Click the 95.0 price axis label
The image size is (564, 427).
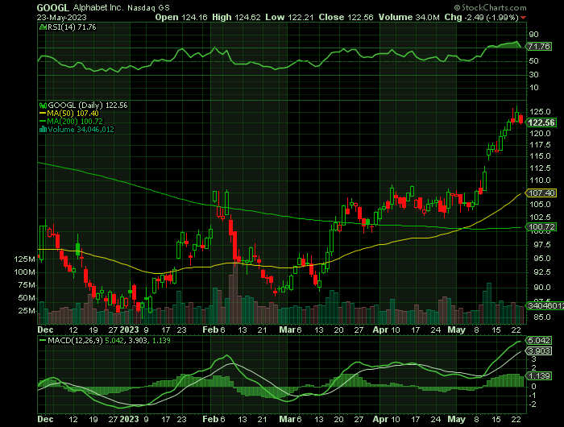[541, 259]
